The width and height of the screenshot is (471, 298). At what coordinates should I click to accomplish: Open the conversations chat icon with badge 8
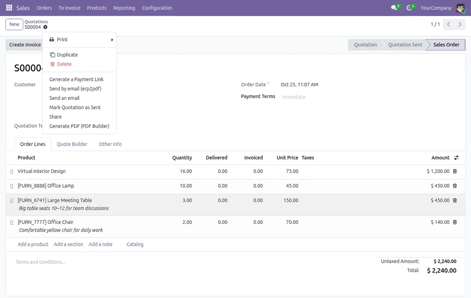pos(394,8)
